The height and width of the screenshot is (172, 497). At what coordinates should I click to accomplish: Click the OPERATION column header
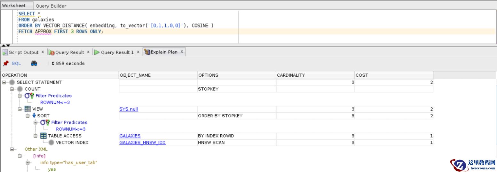(60, 75)
